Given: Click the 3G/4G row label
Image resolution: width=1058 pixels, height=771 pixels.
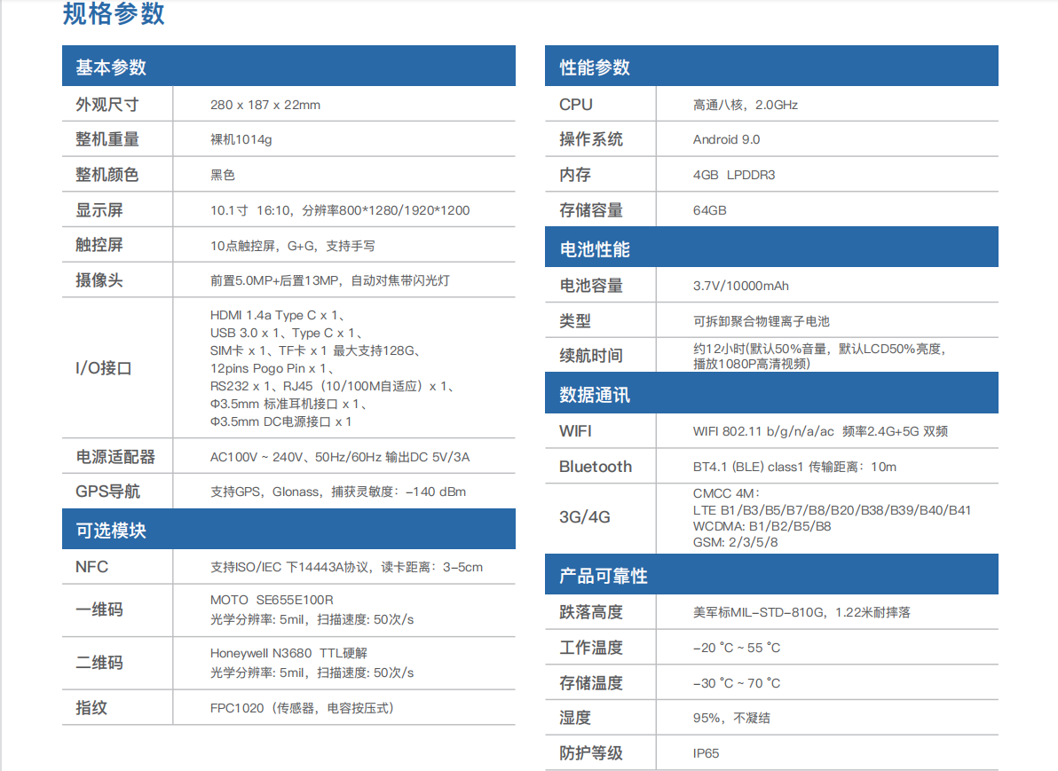Looking at the screenshot, I should (585, 516).
